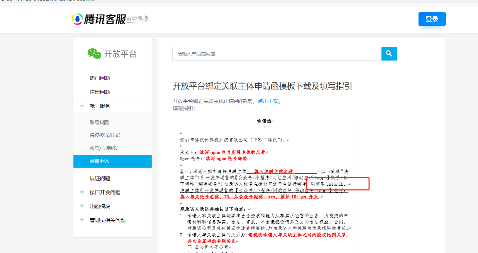This screenshot has width=478, height=253.
Task: Open the 认证问题 sidebar item
Action: click(113, 178)
